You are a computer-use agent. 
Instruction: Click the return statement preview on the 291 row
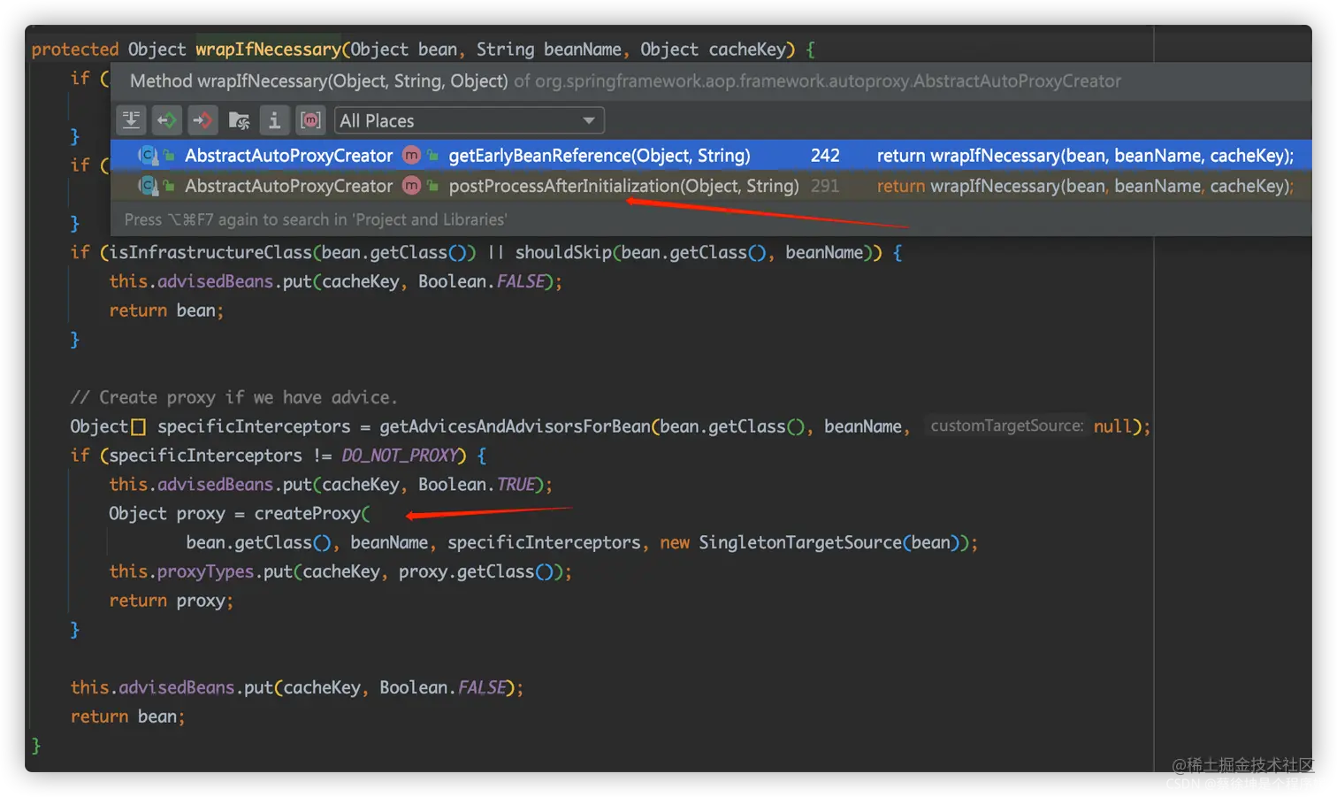1085,186
